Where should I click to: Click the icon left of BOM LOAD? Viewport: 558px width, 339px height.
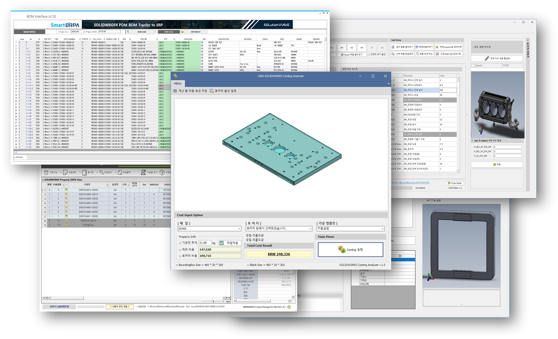(128, 32)
